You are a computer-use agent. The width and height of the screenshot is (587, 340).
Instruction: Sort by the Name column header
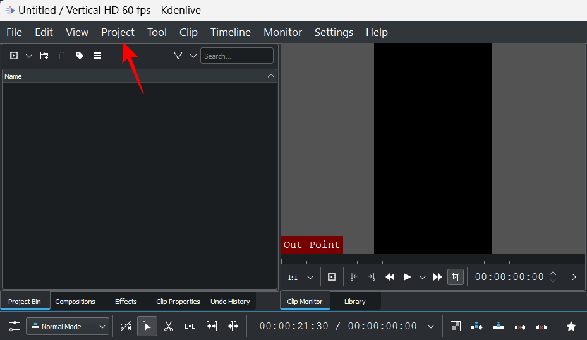pos(139,76)
